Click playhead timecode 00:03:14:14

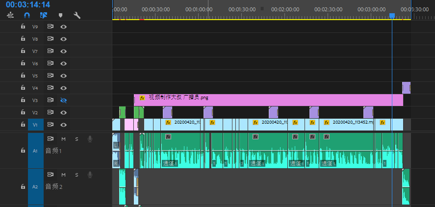point(28,4)
